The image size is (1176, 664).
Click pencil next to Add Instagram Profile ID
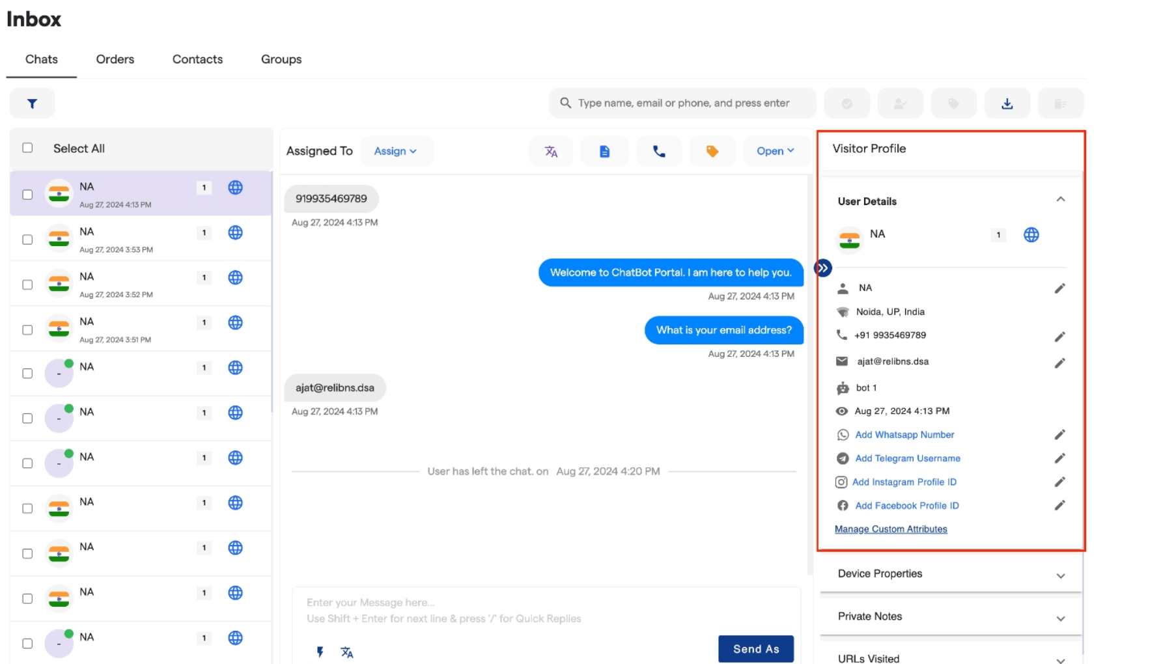[x=1059, y=481]
